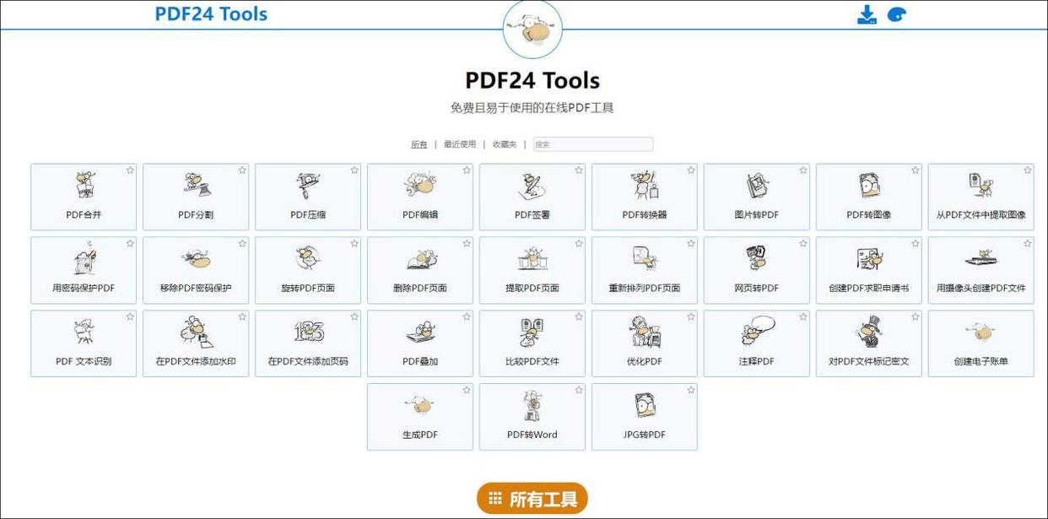Focus the 搜索 search field
This screenshot has width=1048, height=519.
(x=593, y=144)
